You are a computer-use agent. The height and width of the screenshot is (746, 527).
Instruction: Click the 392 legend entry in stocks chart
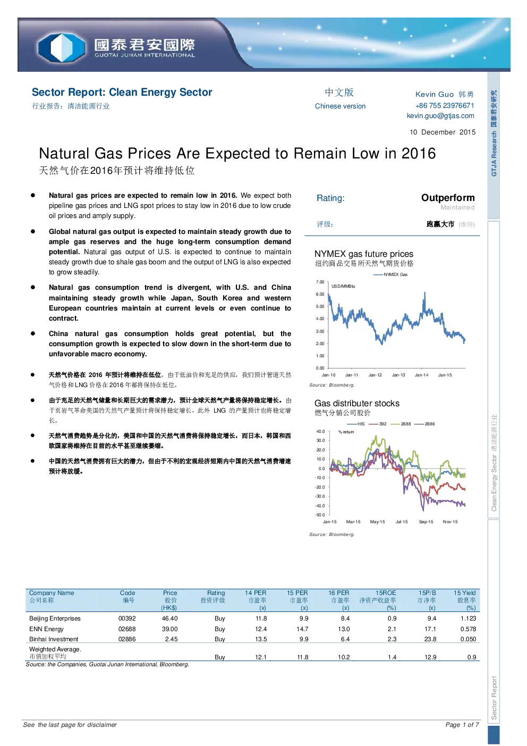click(x=378, y=424)
